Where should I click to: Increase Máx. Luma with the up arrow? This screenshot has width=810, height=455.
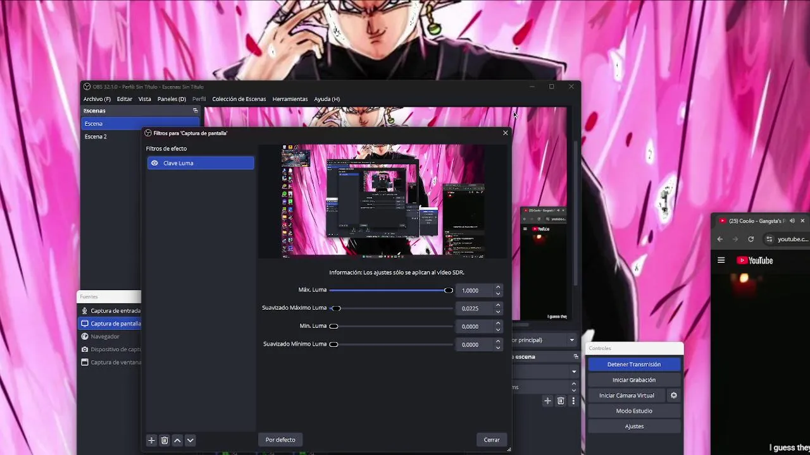coord(498,288)
